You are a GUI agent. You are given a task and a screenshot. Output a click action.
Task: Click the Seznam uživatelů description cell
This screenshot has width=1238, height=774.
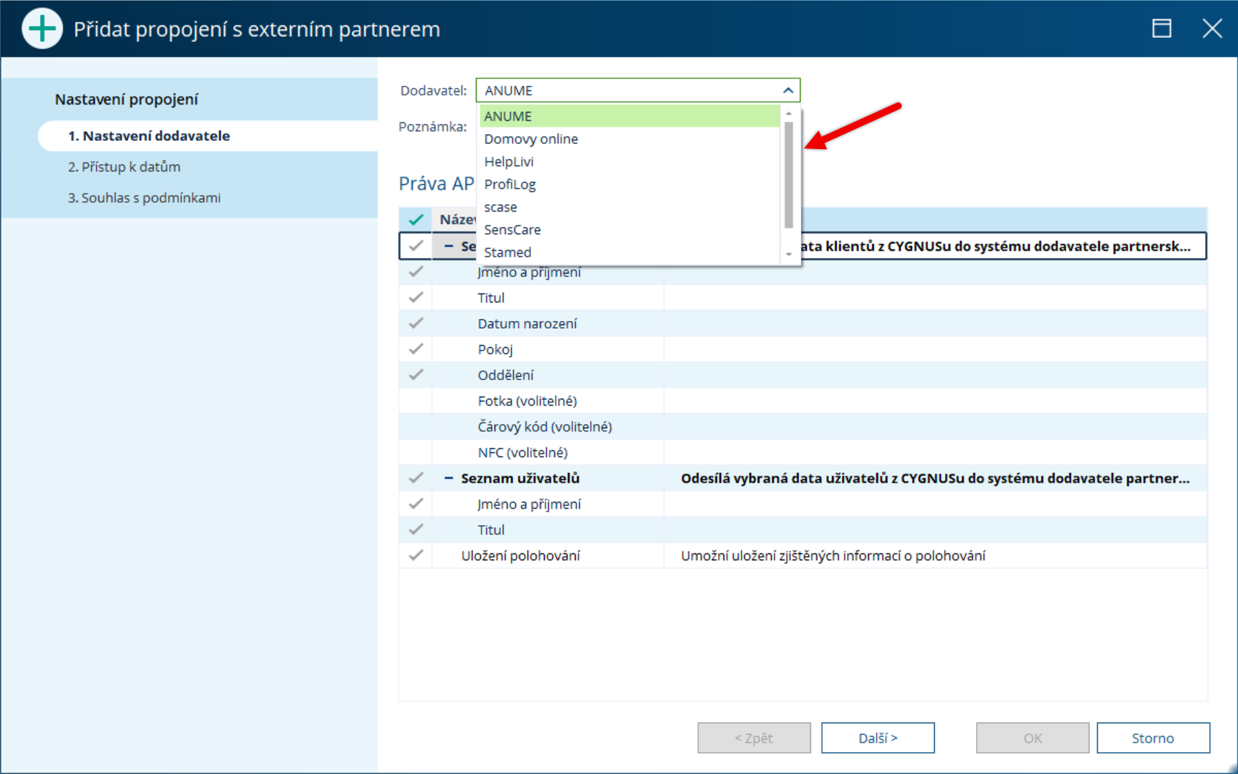pyautogui.click(x=935, y=478)
